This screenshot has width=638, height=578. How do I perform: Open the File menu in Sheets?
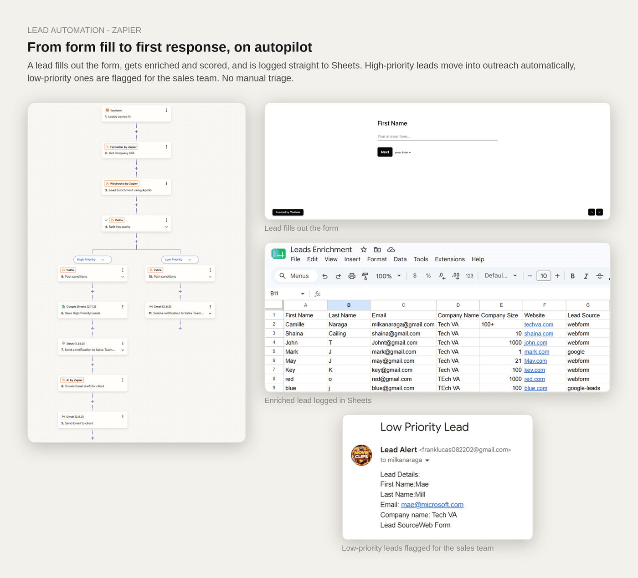pyautogui.click(x=296, y=259)
